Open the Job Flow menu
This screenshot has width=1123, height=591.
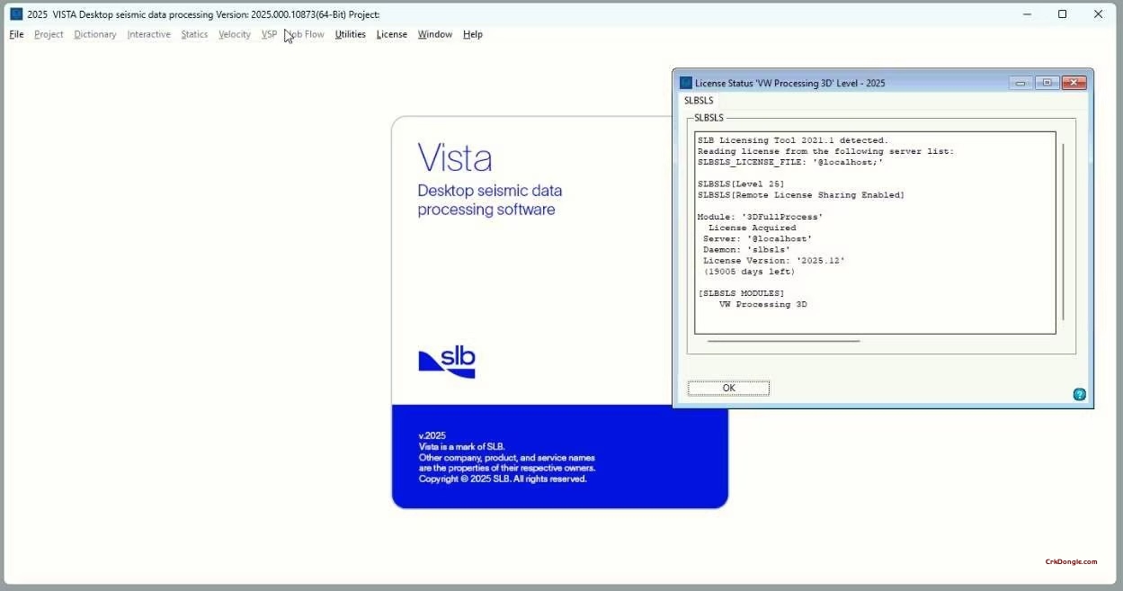[x=305, y=34]
